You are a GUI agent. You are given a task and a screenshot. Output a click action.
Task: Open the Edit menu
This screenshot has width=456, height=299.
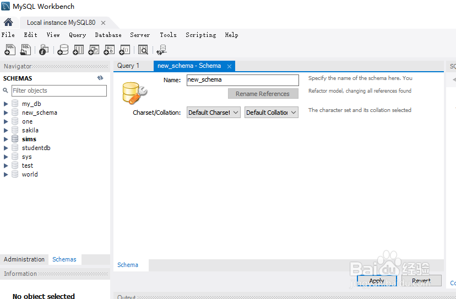pyautogui.click(x=30, y=35)
